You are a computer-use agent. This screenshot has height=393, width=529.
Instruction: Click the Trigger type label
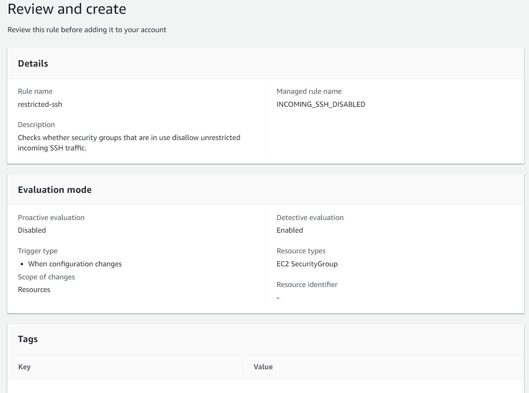[x=38, y=251]
